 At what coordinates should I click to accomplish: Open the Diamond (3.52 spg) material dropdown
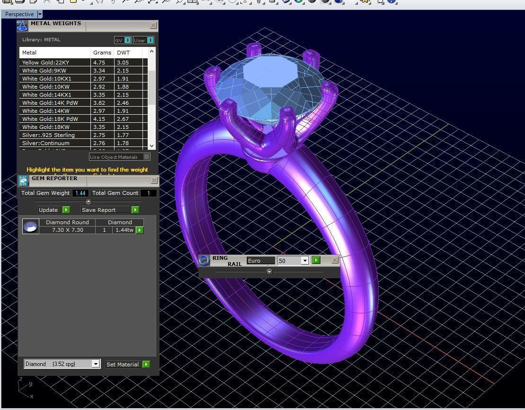tap(96, 364)
